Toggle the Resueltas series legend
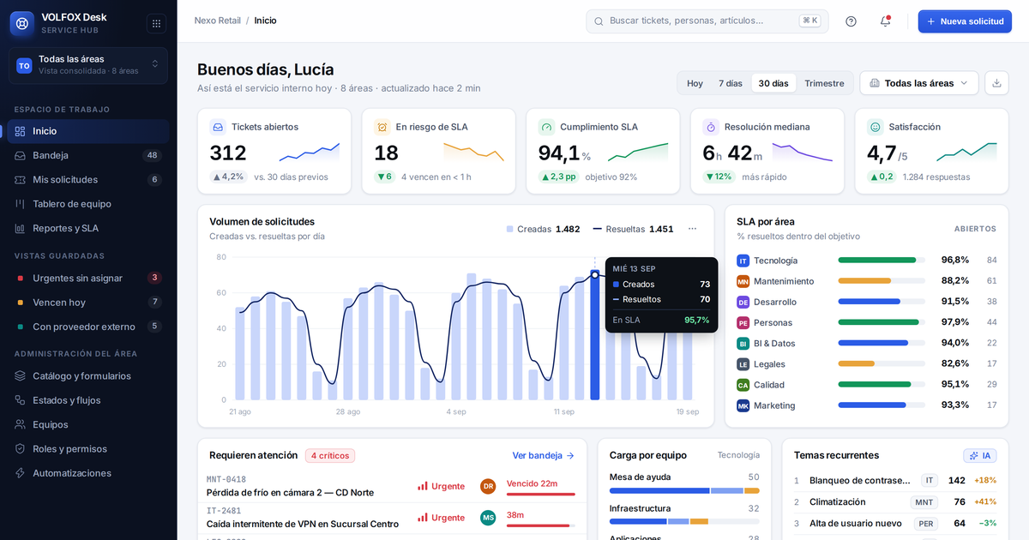This screenshot has height=540, width=1029. (633, 229)
